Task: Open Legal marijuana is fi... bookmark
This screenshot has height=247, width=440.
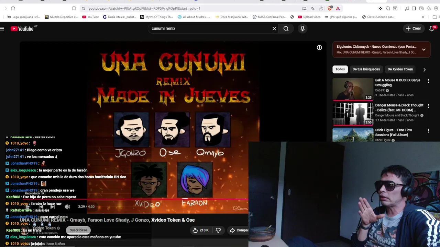Action: pos(24,17)
